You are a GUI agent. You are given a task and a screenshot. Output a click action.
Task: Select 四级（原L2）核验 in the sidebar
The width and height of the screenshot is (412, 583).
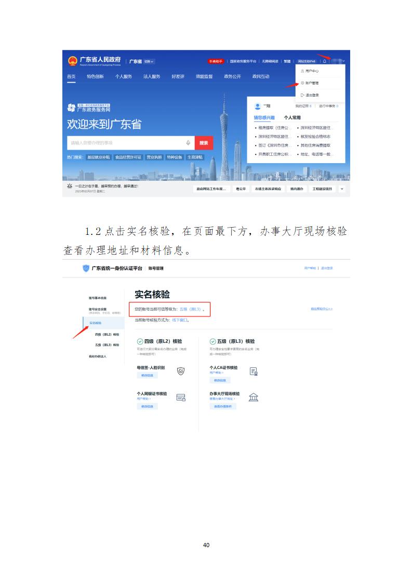(x=107, y=335)
